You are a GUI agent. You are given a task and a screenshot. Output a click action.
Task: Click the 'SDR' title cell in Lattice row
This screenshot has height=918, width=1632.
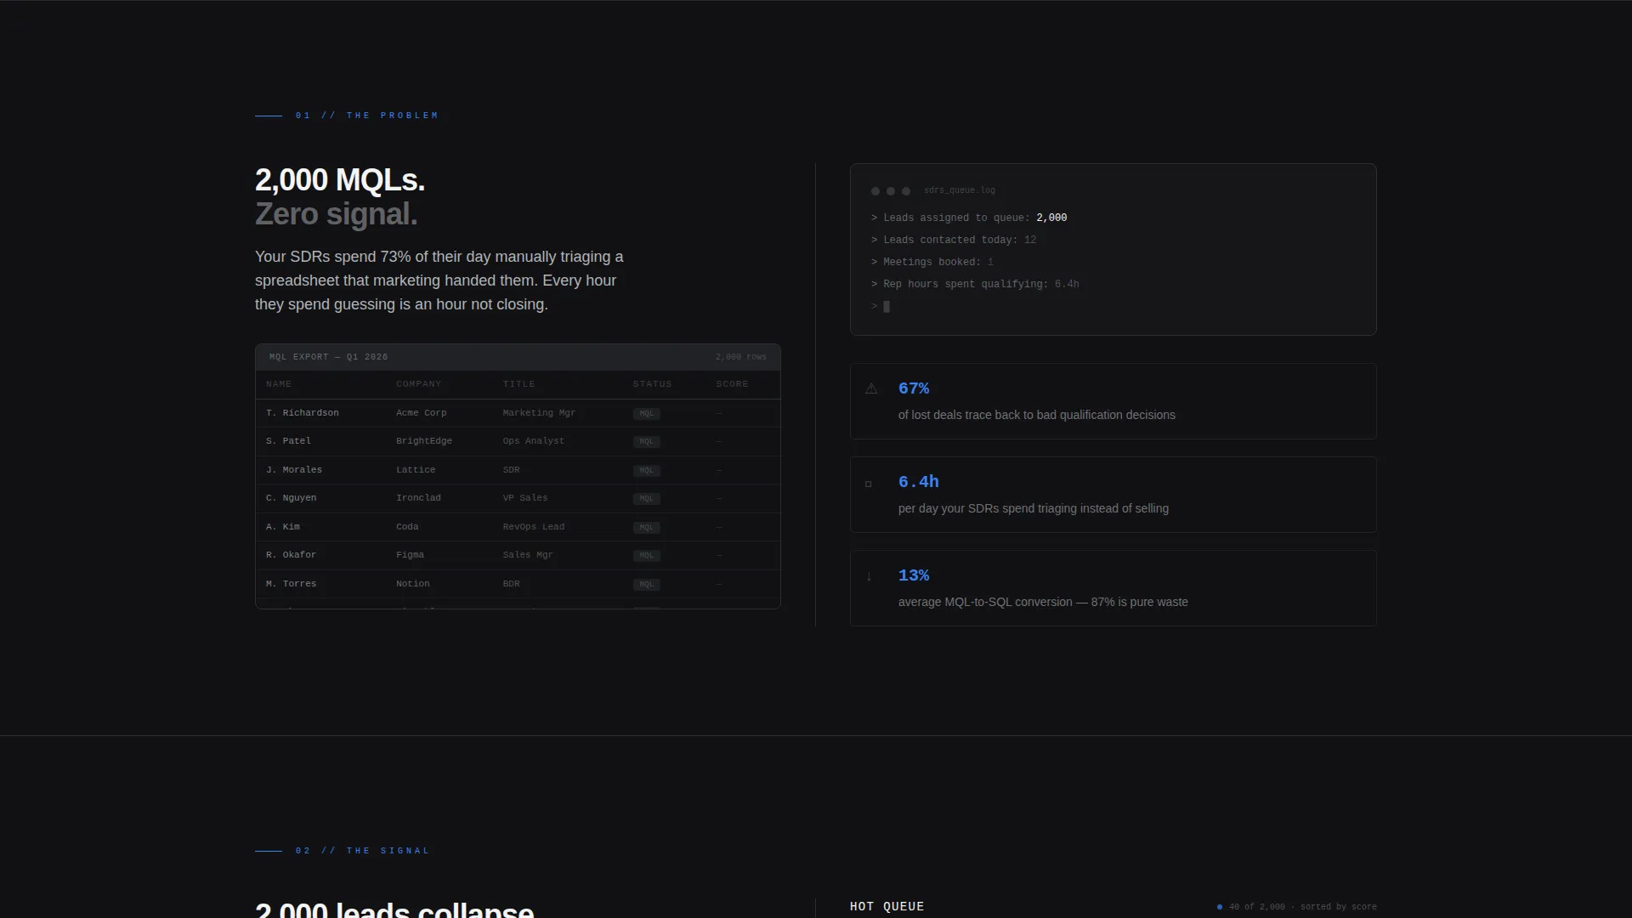tap(511, 470)
